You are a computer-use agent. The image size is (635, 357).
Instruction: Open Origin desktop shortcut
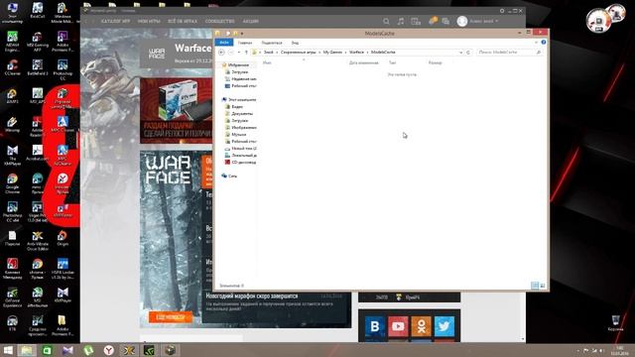(x=63, y=238)
